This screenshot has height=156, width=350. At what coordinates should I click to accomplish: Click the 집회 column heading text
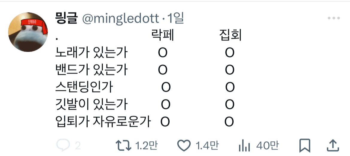230,36
